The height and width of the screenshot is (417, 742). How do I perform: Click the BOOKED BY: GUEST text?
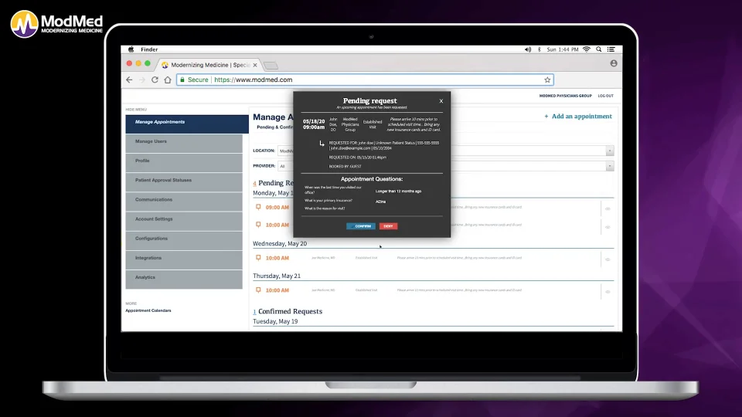pyautogui.click(x=345, y=167)
